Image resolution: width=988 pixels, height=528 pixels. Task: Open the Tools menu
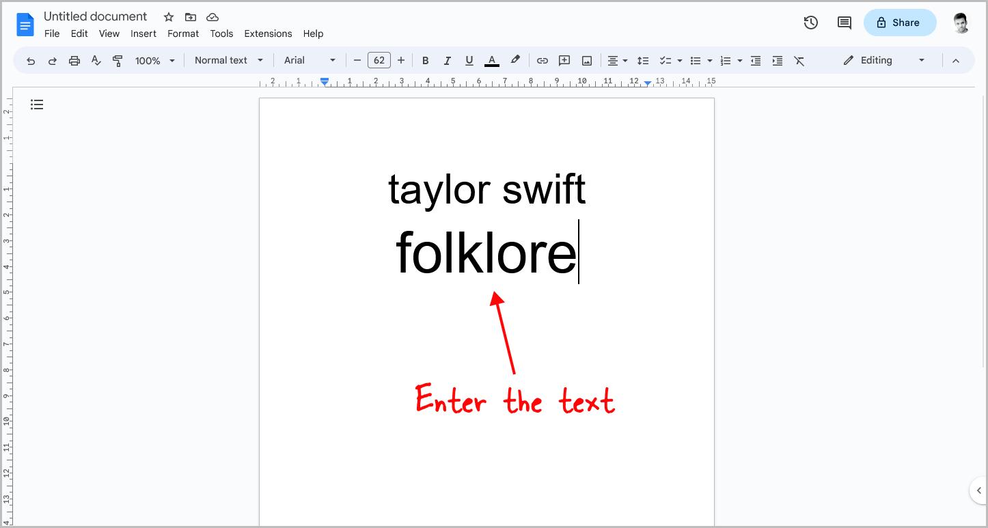pos(221,33)
